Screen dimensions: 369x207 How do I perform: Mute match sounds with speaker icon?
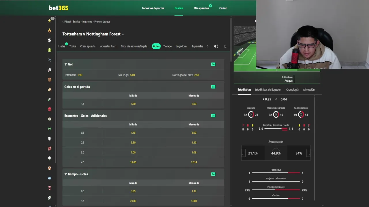[216, 46]
